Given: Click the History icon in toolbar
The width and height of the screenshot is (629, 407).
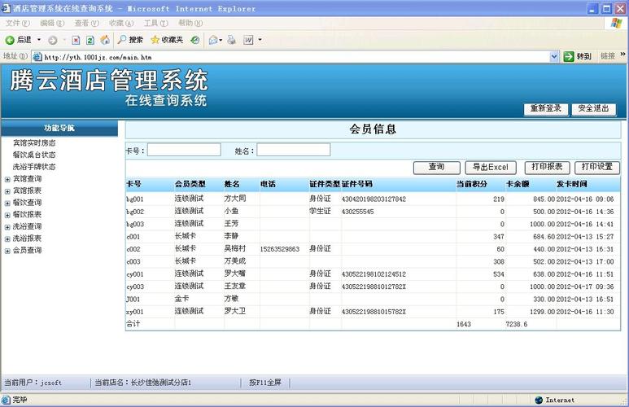Looking at the screenshot, I should 195,40.
